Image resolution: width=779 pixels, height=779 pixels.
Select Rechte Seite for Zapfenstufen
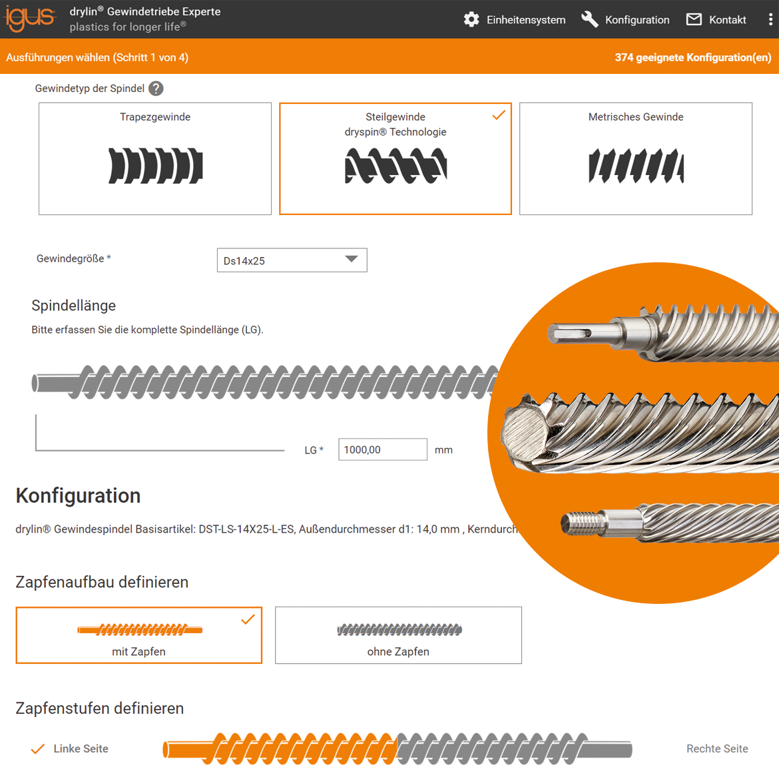[x=717, y=749]
